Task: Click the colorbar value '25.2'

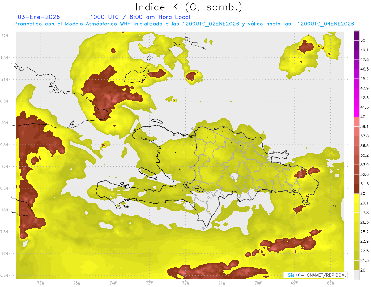Action: [x=365, y=232]
